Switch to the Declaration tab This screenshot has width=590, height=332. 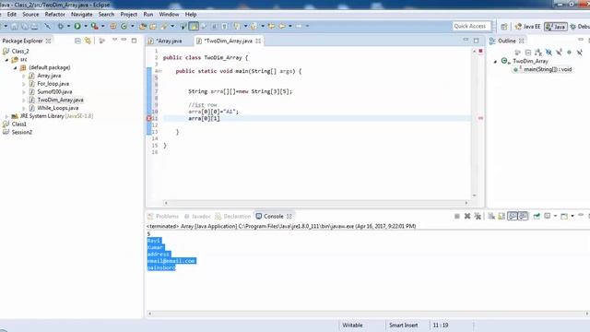pyautogui.click(x=233, y=216)
